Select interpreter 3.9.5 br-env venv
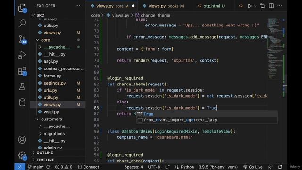Screen dimensions: 302x170 218,167
